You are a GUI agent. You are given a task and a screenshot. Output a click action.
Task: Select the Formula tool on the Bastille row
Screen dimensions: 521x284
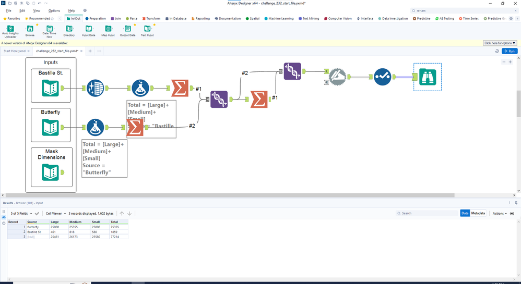coord(140,88)
